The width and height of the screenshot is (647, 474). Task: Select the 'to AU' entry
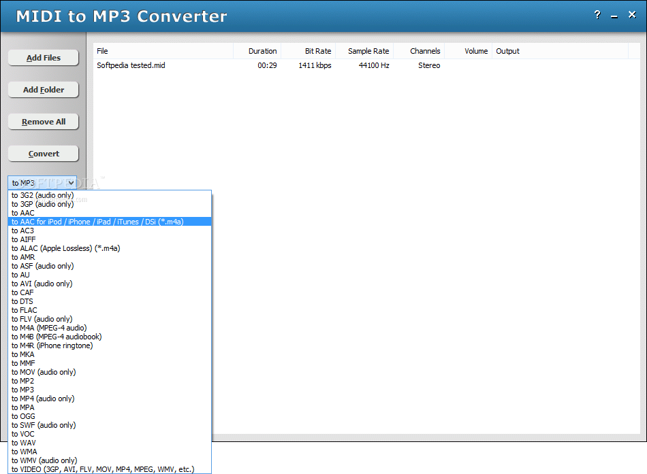110,275
